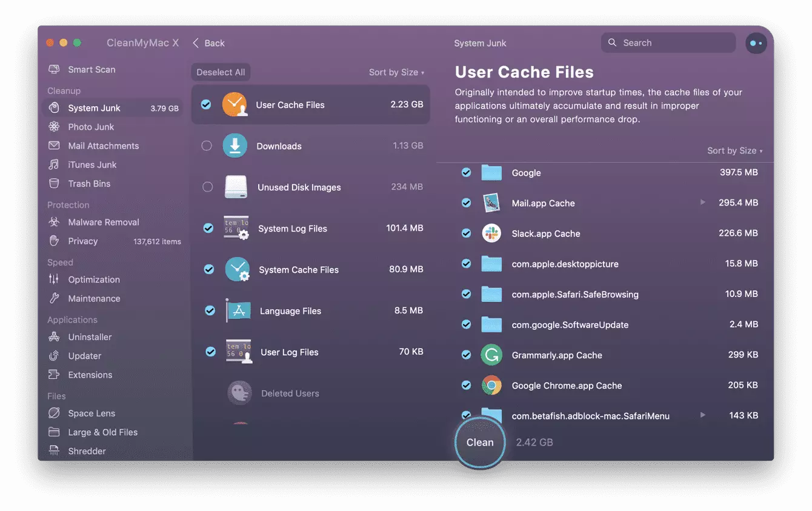The height and width of the screenshot is (511, 812).
Task: Click the Slack.app Cache icon
Action: click(x=491, y=233)
